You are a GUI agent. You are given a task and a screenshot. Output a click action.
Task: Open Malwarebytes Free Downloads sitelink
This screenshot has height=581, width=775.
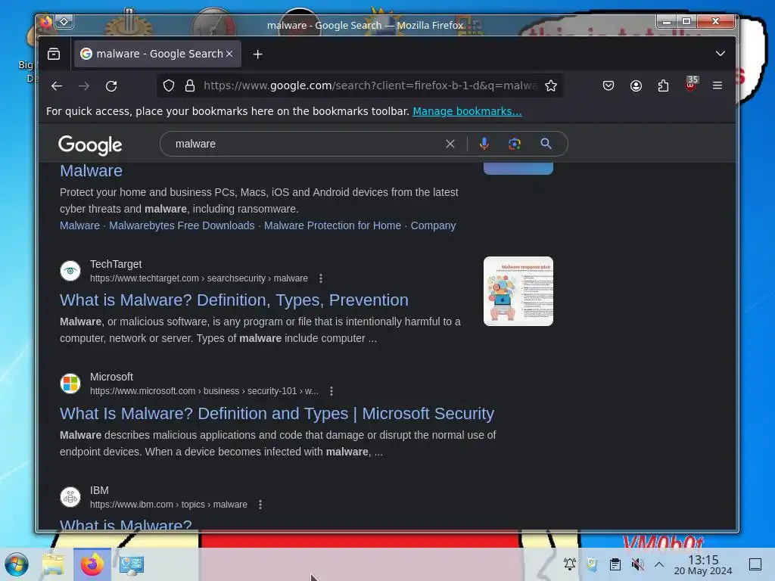click(182, 225)
